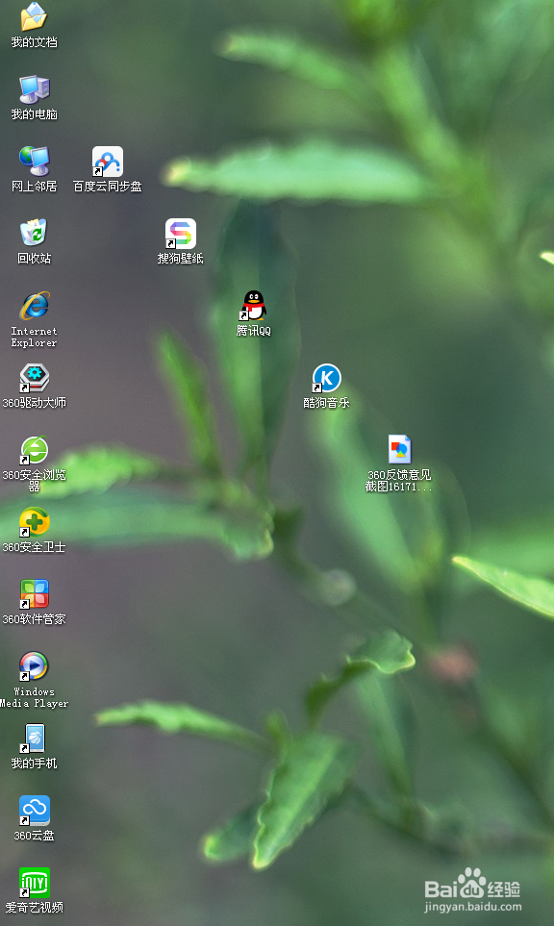
Task: Select the 360反馈意见截图 image file
Action: 399,449
